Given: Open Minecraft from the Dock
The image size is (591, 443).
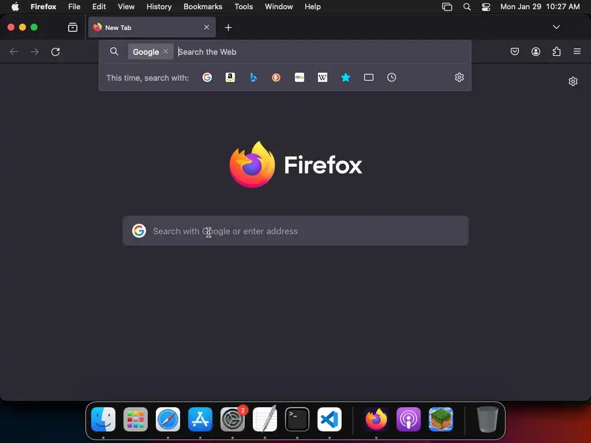Looking at the screenshot, I should click(x=441, y=419).
